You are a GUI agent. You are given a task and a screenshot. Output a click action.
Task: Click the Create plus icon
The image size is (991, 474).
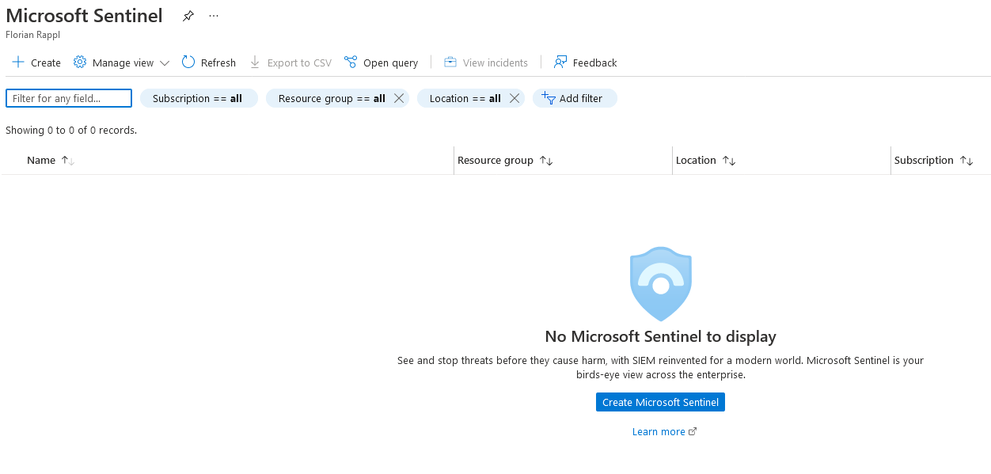(x=18, y=63)
